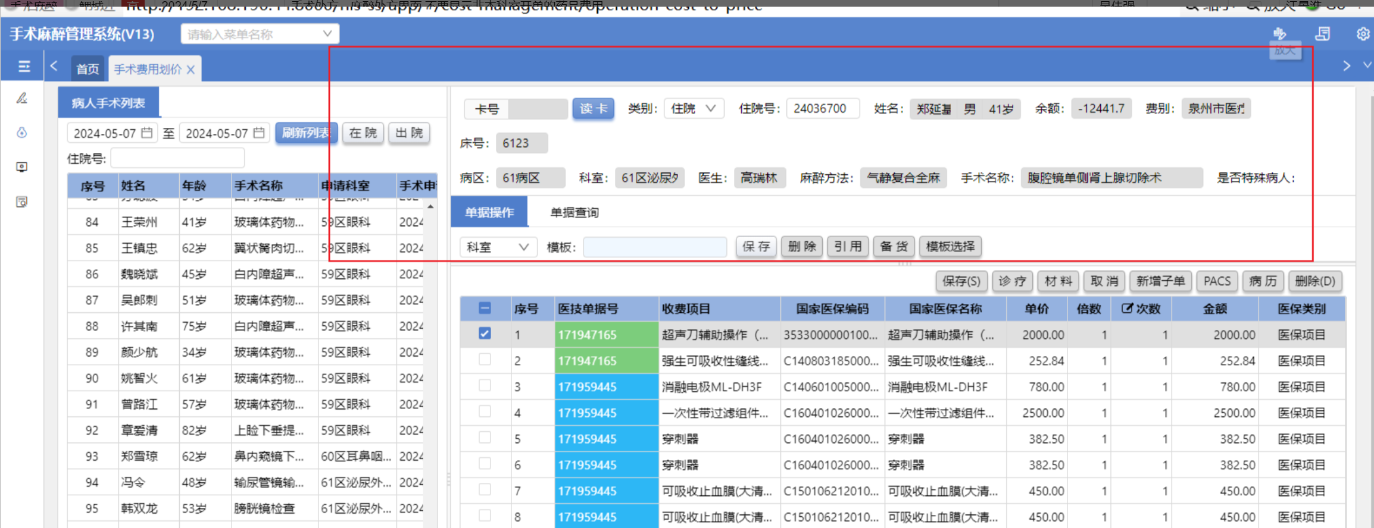This screenshot has height=528, width=1374.
Task: Switch to 单据查询 tab
Action: 574,212
